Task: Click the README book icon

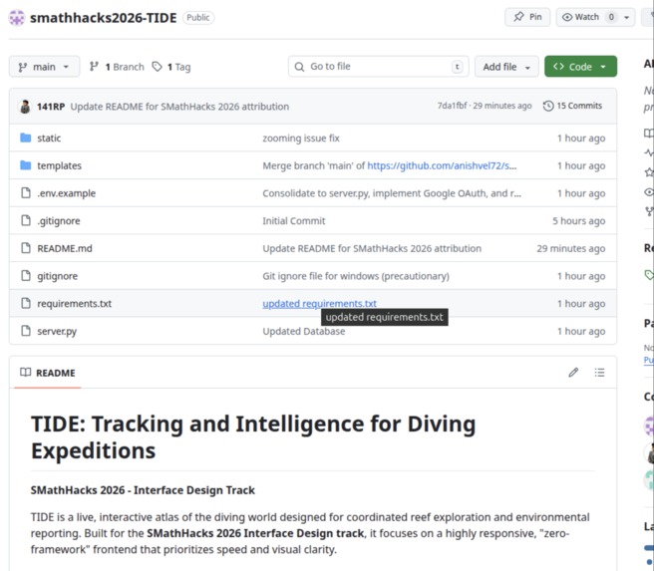Action: [x=26, y=372]
